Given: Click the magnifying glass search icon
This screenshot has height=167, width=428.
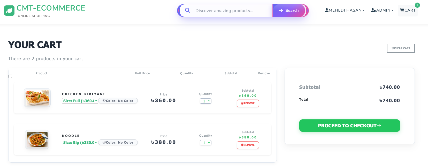Looking at the screenshot, I should click(x=188, y=10).
